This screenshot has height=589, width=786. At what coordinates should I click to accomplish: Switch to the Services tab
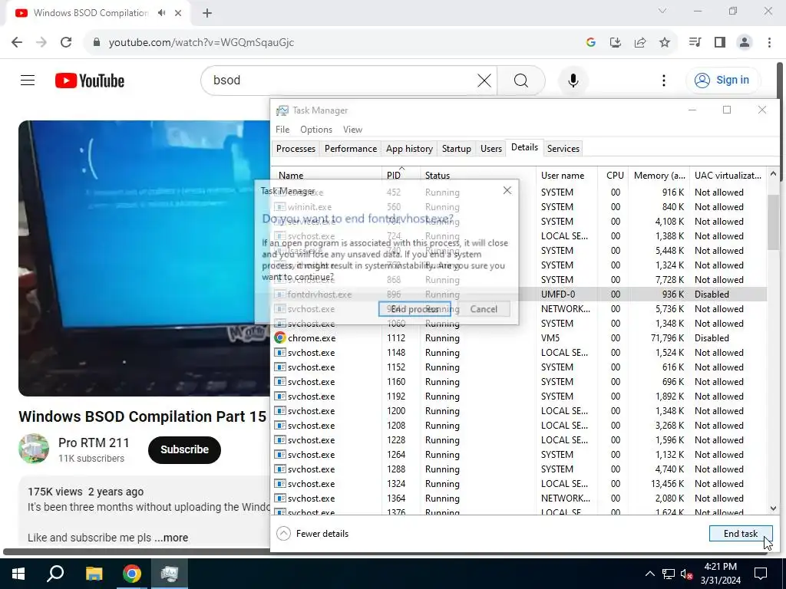[x=563, y=149]
